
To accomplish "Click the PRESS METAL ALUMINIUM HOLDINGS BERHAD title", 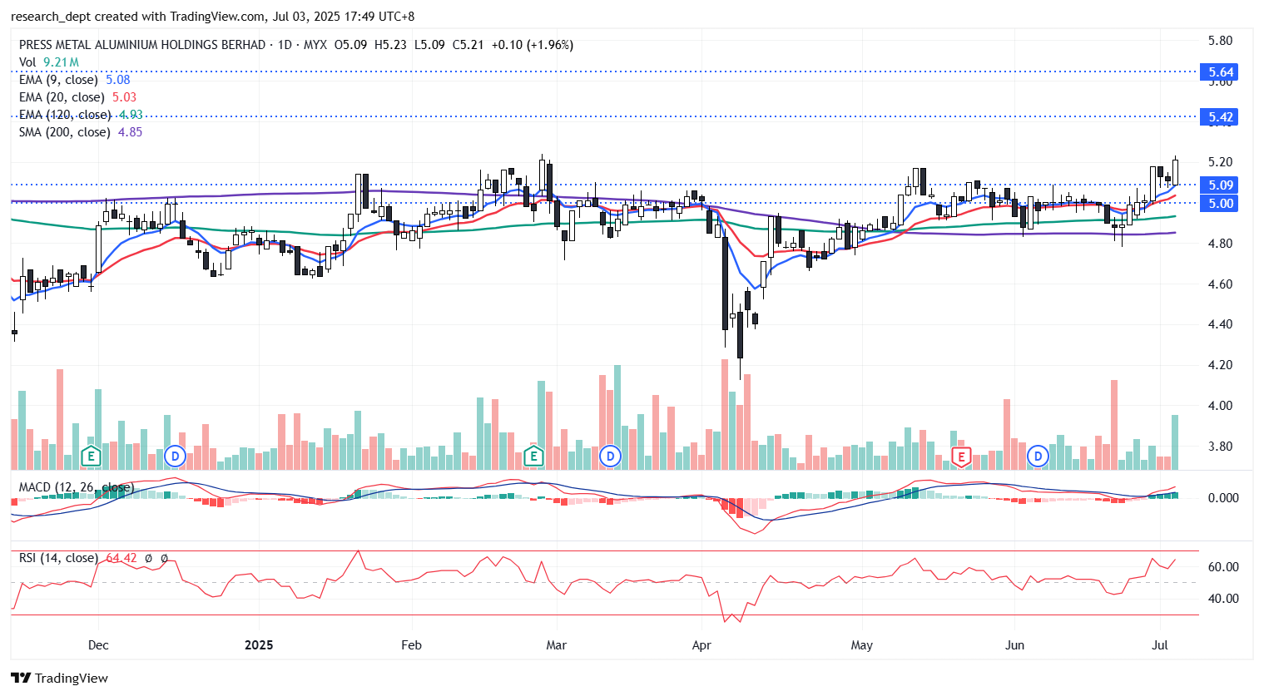I will pyautogui.click(x=142, y=45).
